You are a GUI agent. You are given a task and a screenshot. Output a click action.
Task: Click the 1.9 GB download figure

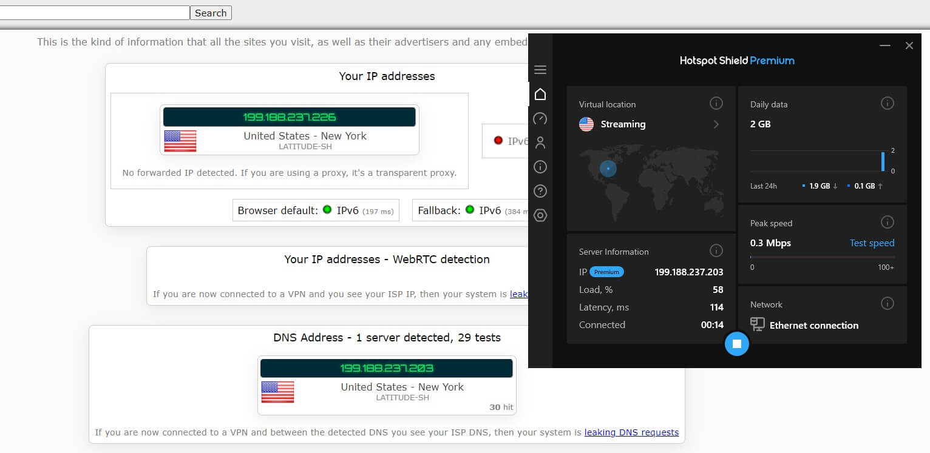tap(820, 186)
